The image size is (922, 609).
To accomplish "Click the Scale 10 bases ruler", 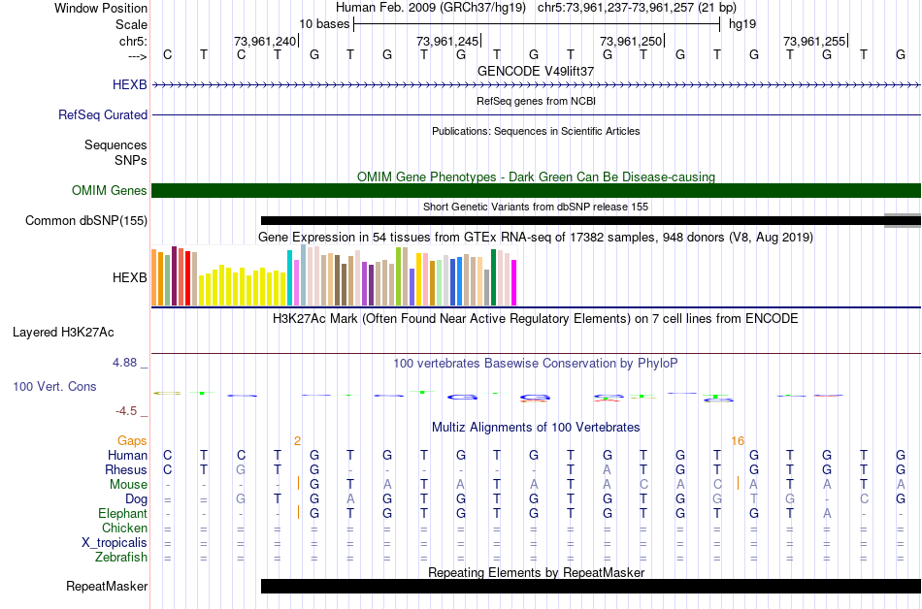I will (x=536, y=23).
